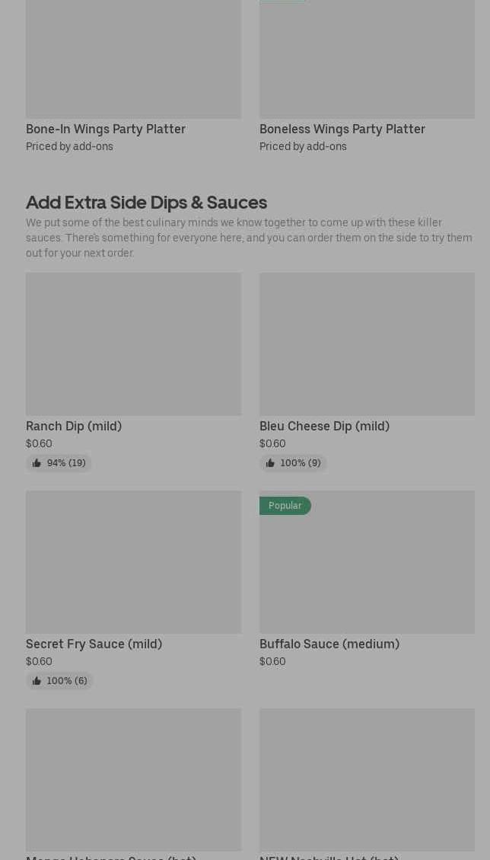
Task: Select Bleu Cheese Dip (mild) title
Action: pos(324,427)
